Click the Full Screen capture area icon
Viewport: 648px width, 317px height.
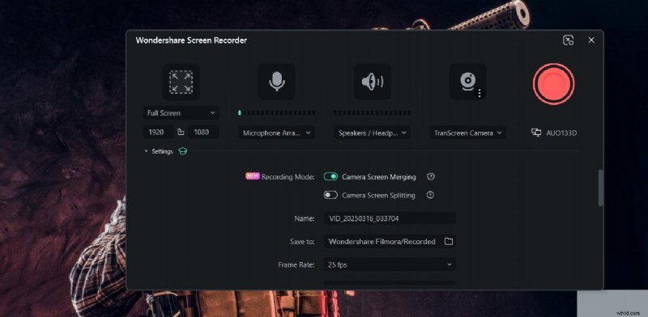click(x=181, y=82)
